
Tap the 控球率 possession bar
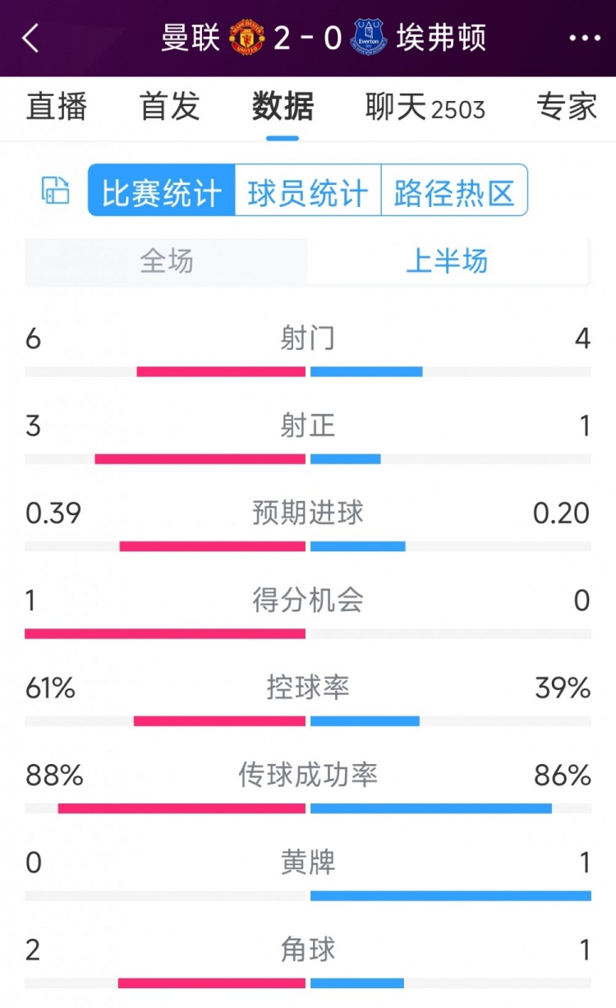pyautogui.click(x=308, y=721)
